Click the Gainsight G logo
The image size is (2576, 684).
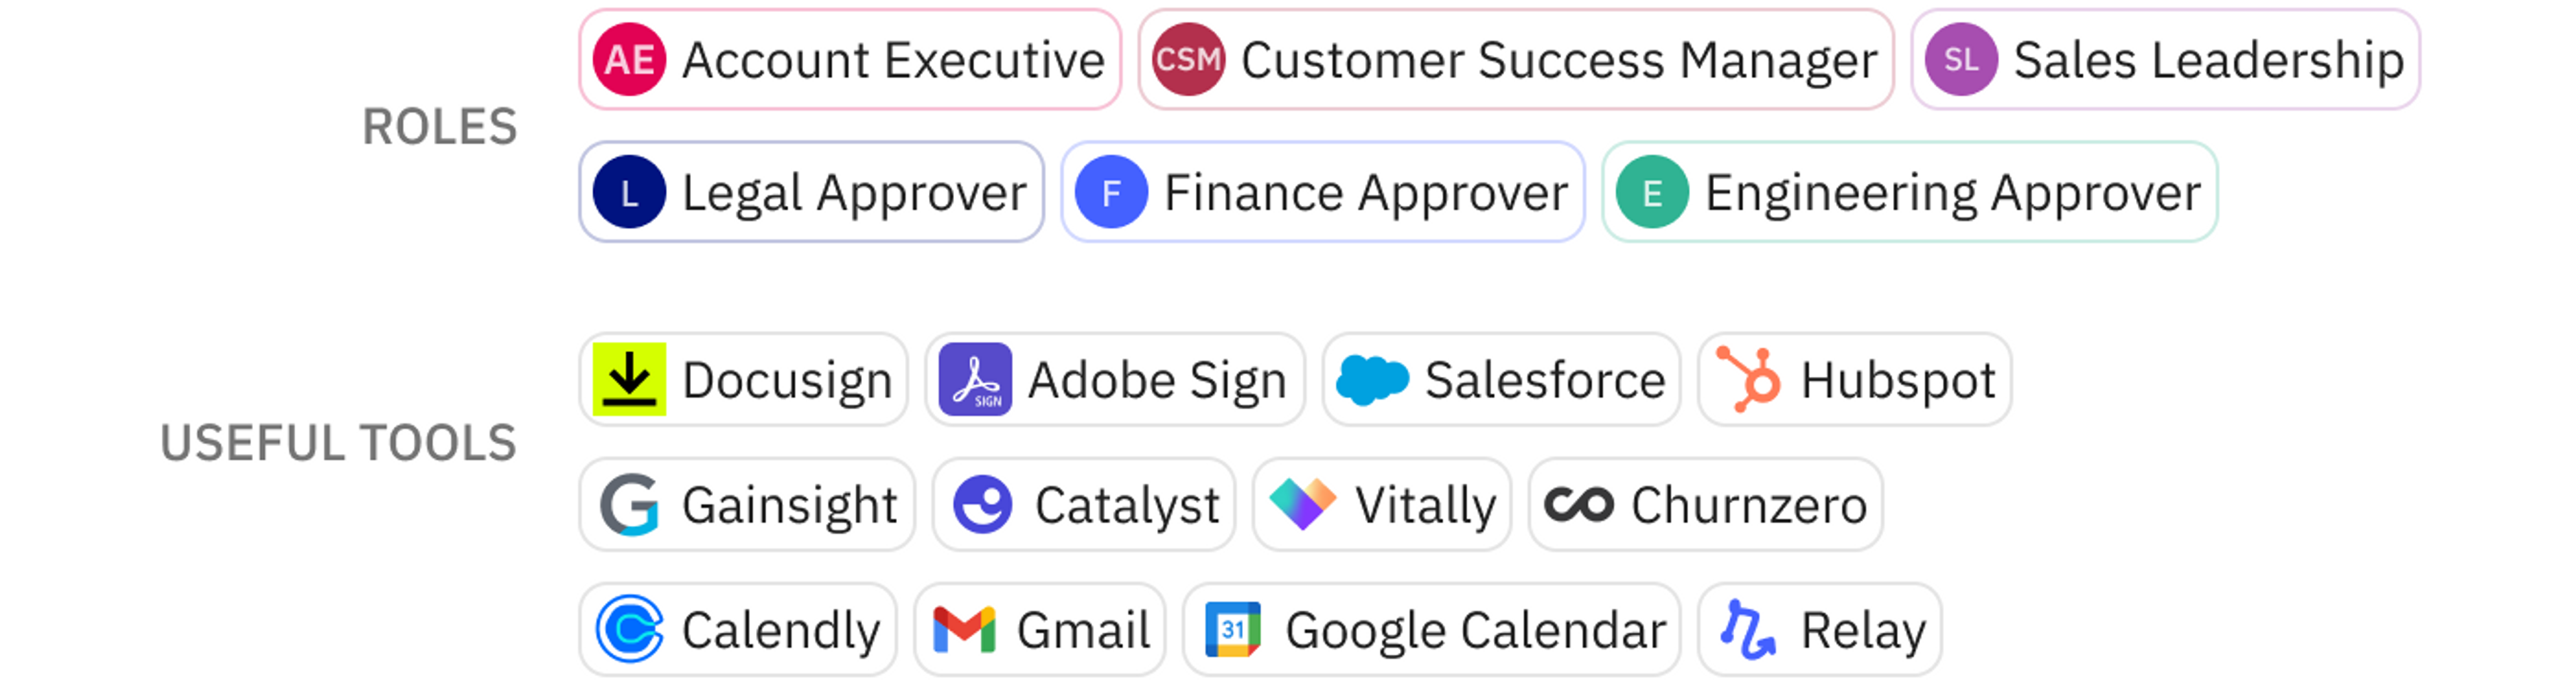tap(629, 505)
